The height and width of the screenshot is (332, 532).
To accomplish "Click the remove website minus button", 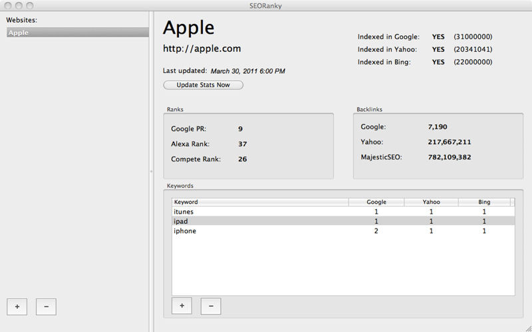I will coord(46,306).
